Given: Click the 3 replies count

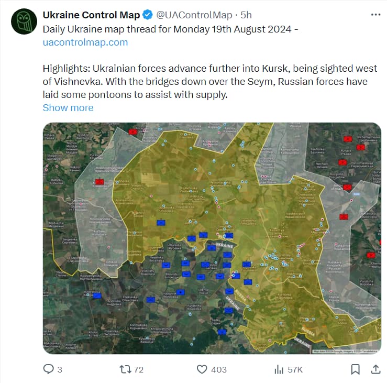Looking at the screenshot, I should pos(60,370).
